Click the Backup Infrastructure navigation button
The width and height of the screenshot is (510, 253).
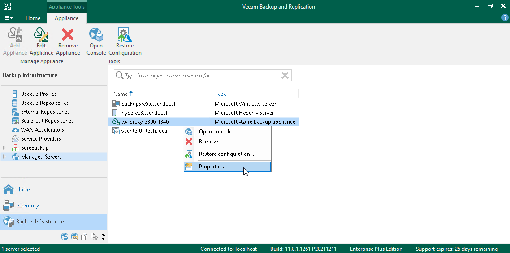(x=54, y=222)
